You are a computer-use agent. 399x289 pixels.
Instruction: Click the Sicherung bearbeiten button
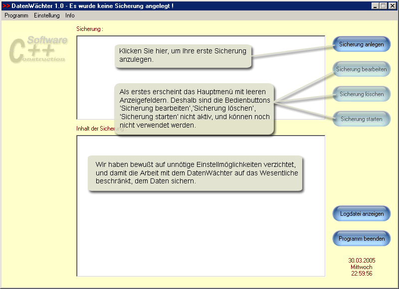pyautogui.click(x=362, y=69)
